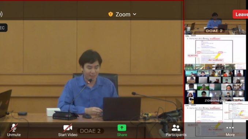Unmute the microphone
This screenshot has height=139, width=248.
(x=14, y=130)
